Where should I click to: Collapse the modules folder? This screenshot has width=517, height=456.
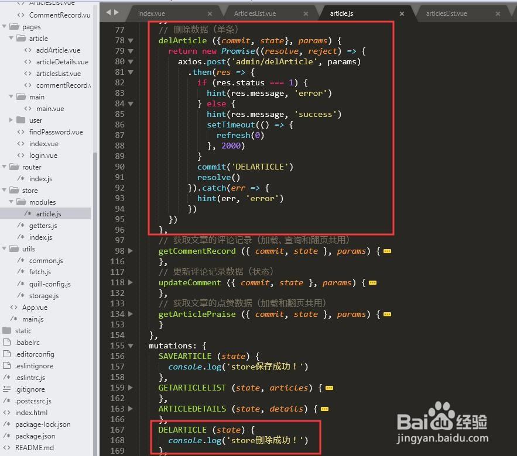[x=11, y=202]
